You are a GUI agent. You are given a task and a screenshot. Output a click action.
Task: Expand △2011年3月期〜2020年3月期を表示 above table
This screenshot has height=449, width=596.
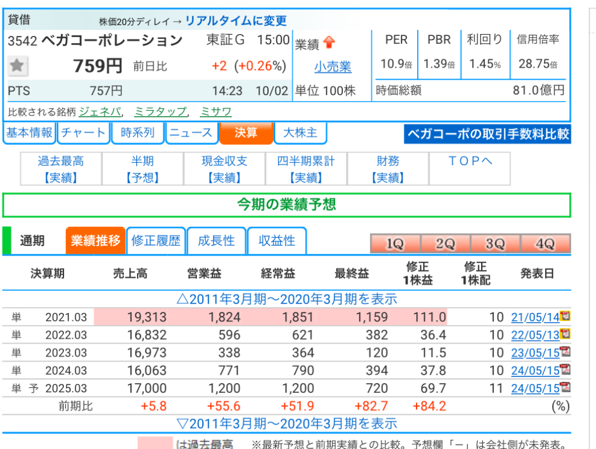point(287,299)
